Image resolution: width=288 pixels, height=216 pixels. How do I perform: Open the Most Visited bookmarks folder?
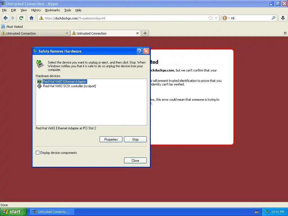coord(12,27)
